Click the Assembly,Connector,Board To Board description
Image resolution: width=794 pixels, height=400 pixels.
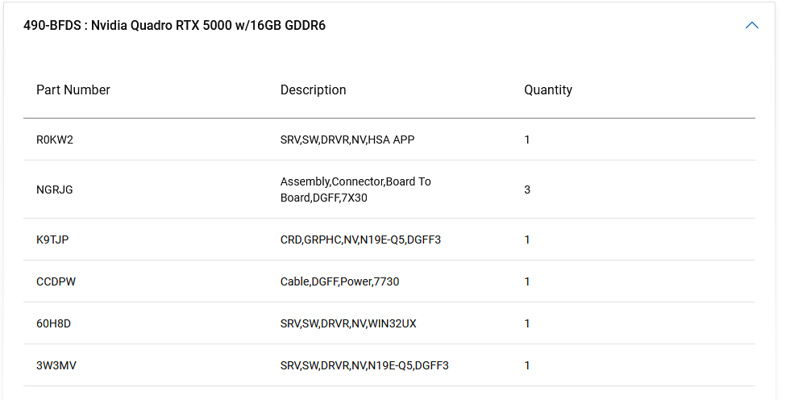355,190
